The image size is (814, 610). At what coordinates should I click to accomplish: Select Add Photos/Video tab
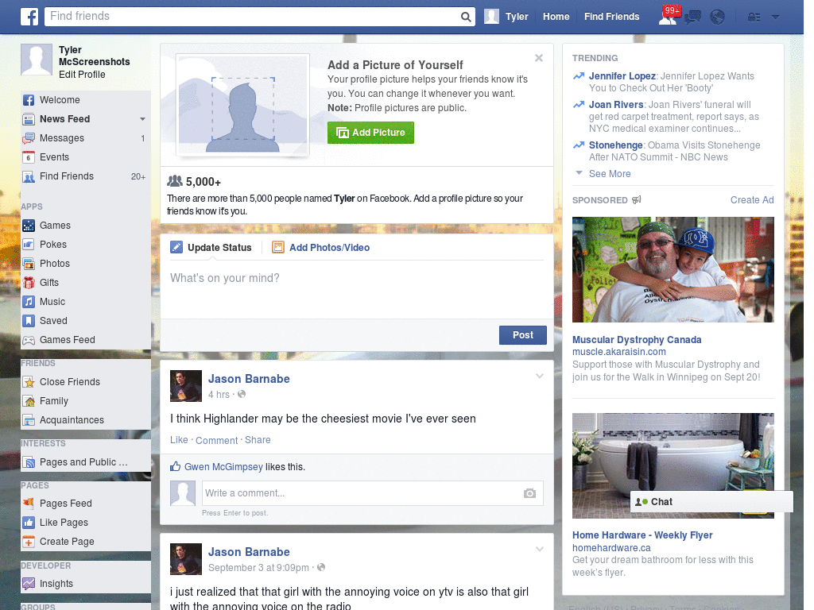321,248
